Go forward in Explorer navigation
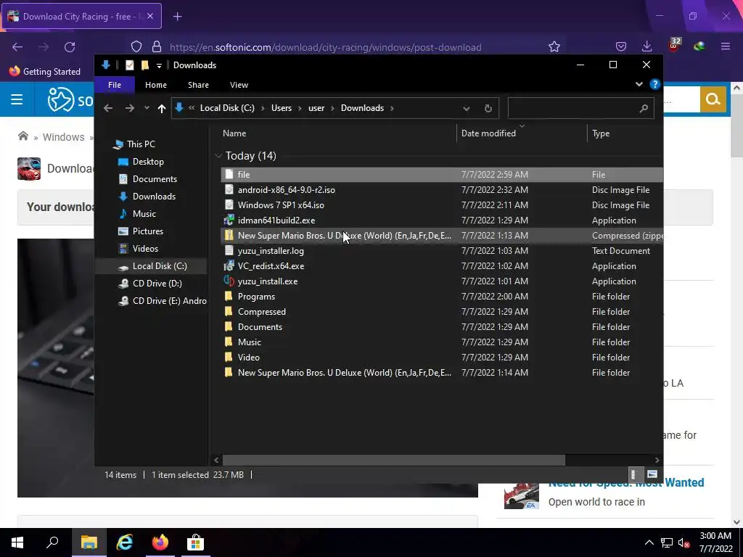The image size is (743, 557). (129, 109)
